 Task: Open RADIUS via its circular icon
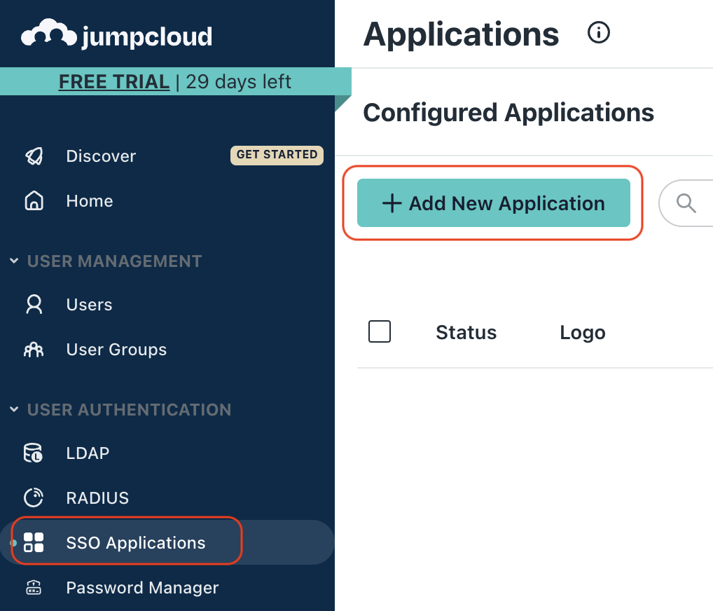pos(34,498)
